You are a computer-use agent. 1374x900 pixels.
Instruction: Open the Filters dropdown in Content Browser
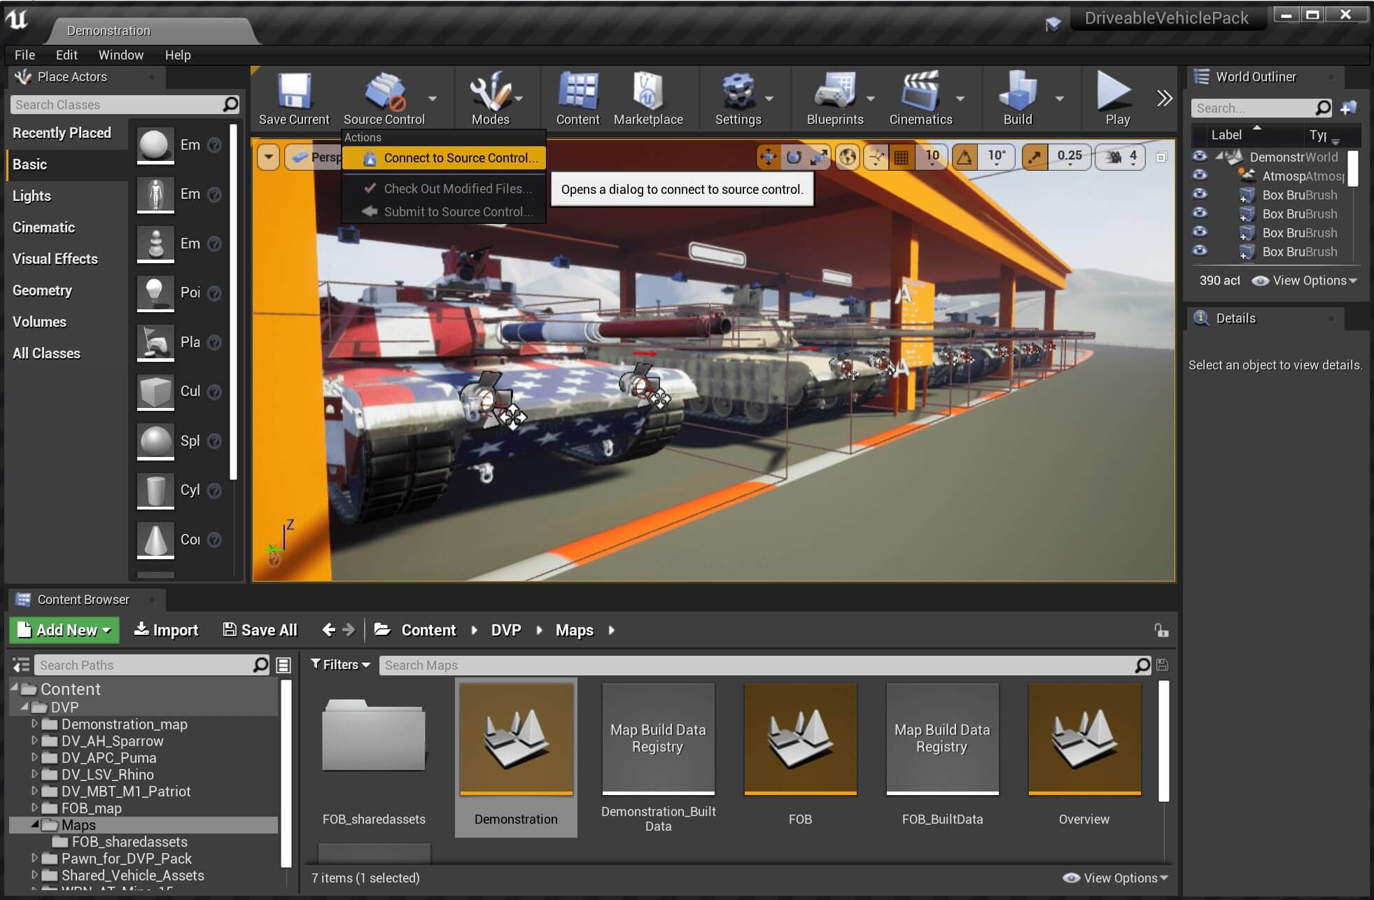pos(340,665)
